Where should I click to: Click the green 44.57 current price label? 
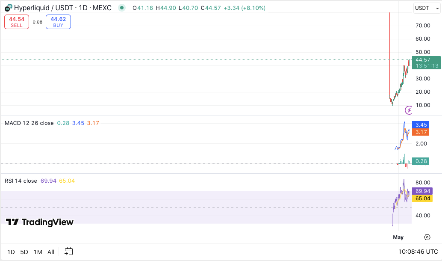(x=426, y=62)
